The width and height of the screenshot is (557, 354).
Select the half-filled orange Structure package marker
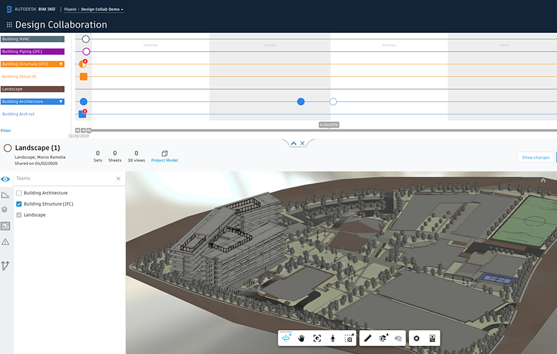point(83,64)
